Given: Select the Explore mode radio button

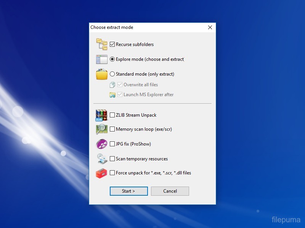Looking at the screenshot, I should (112, 59).
